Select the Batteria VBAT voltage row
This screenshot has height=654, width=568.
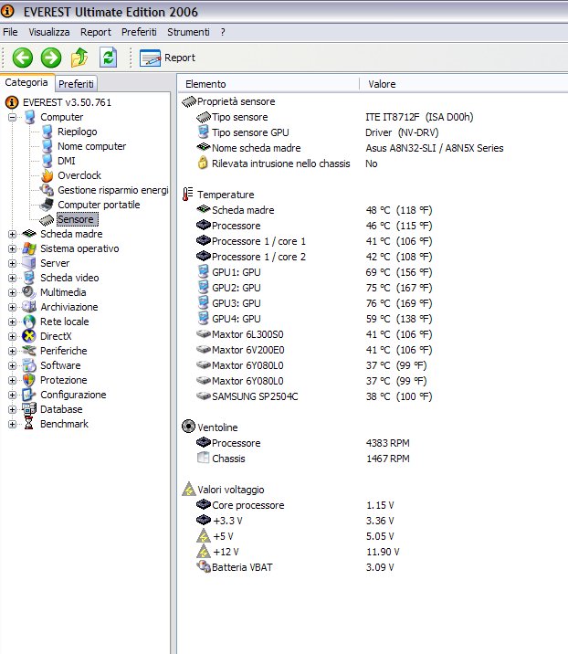coord(295,567)
